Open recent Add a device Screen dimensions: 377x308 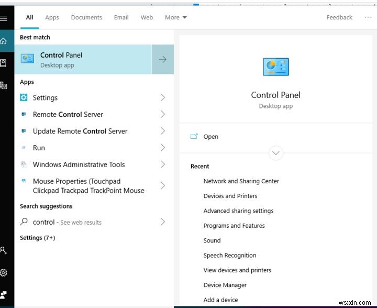(220, 300)
